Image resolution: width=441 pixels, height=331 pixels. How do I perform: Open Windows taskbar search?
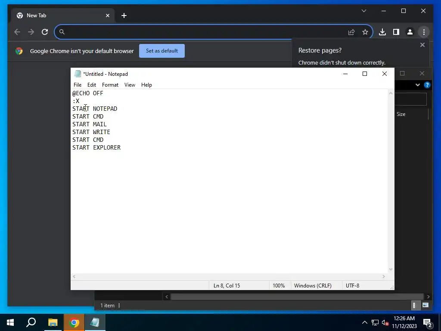[31, 322]
